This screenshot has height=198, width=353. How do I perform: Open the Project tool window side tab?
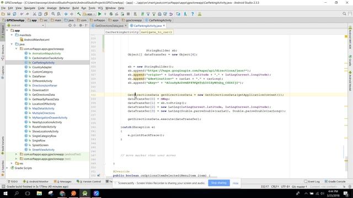coord(2,32)
